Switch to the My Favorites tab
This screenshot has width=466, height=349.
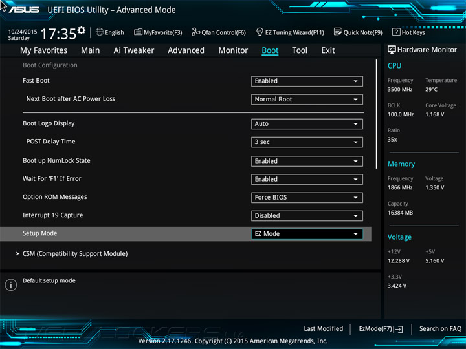pos(44,50)
